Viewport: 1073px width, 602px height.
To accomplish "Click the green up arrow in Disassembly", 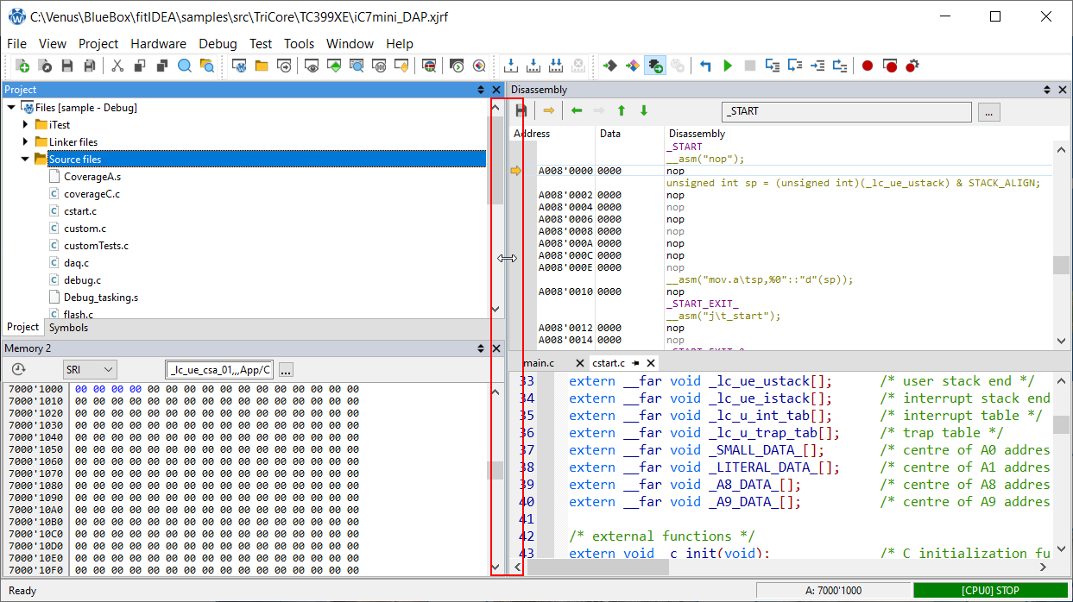I will [x=621, y=110].
